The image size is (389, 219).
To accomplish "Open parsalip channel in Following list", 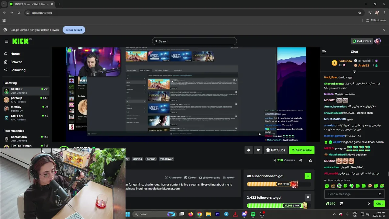I will 26,100.
